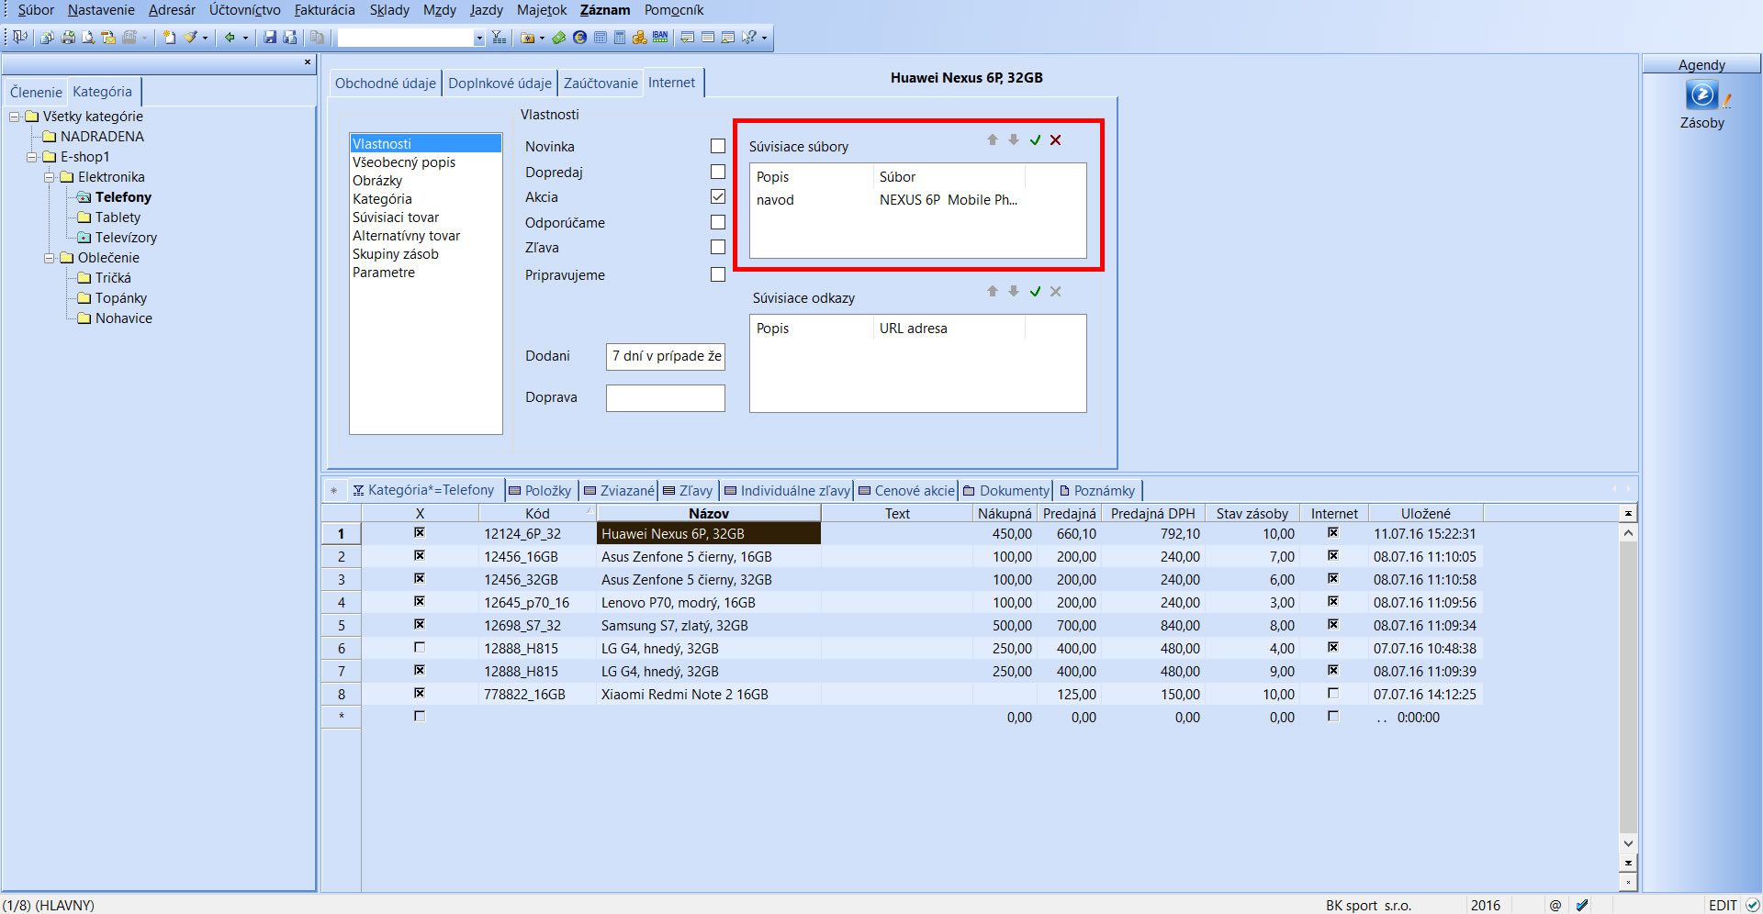Open dropdown arrow next to back arrow
Viewport: 1763px width, 914px height.
click(x=245, y=38)
